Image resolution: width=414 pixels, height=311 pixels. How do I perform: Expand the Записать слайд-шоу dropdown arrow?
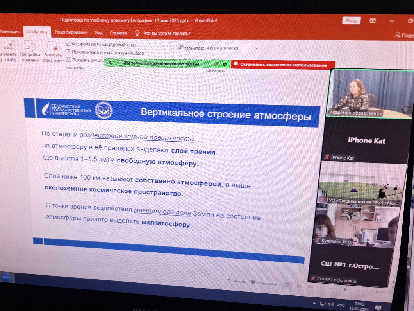click(63, 61)
